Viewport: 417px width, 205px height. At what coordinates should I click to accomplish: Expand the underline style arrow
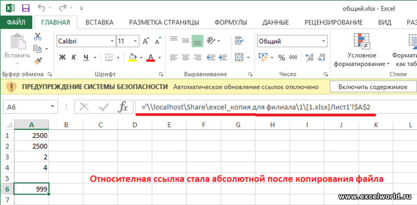pos(95,58)
